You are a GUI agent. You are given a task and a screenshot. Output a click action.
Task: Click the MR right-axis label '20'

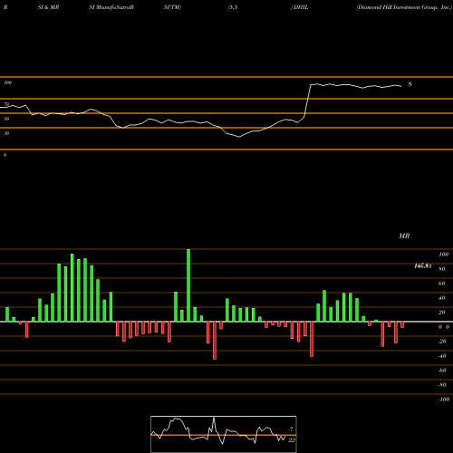pos(442,313)
